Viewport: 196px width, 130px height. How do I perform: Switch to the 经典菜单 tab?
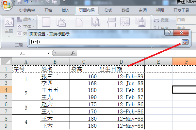tap(27, 10)
